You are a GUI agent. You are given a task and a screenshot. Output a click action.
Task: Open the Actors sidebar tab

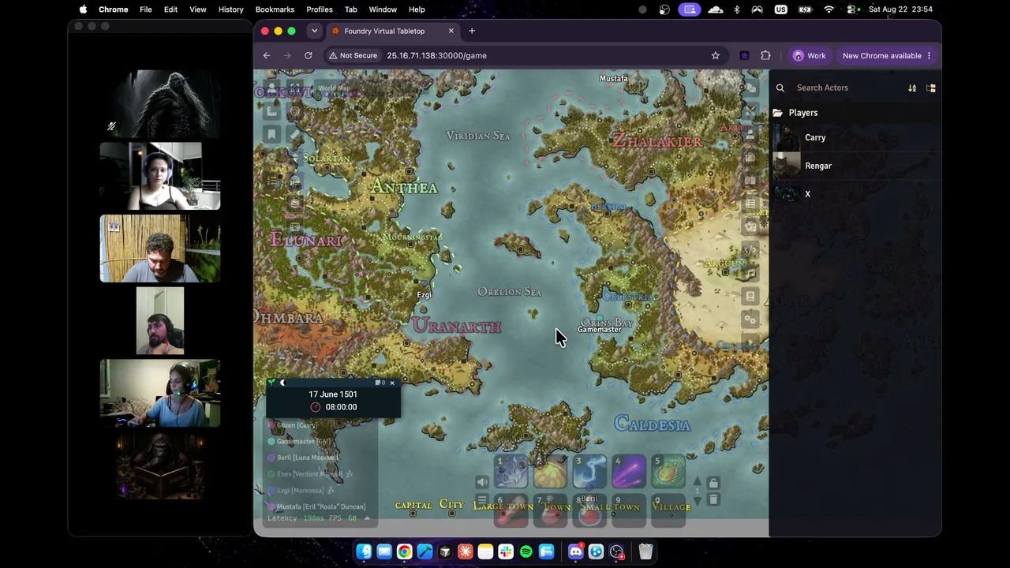750,135
